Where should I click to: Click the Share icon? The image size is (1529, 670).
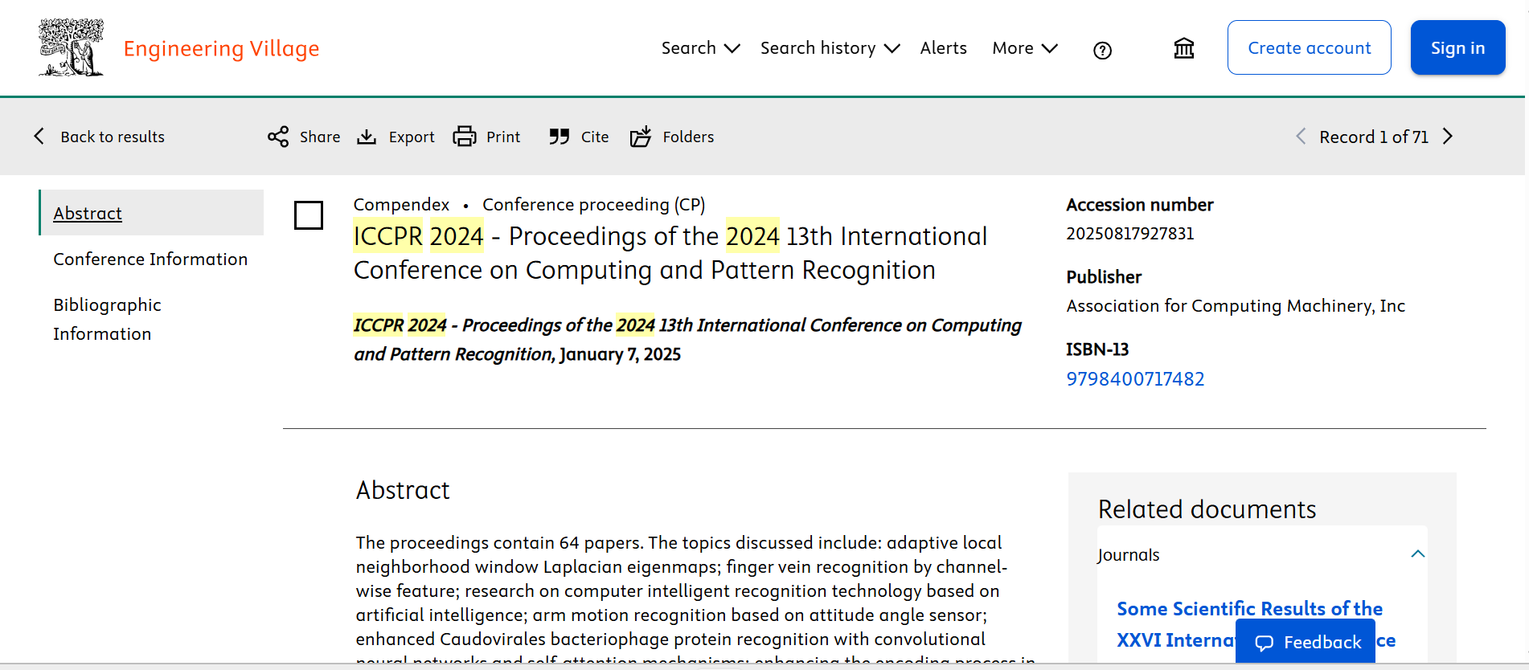click(x=278, y=137)
